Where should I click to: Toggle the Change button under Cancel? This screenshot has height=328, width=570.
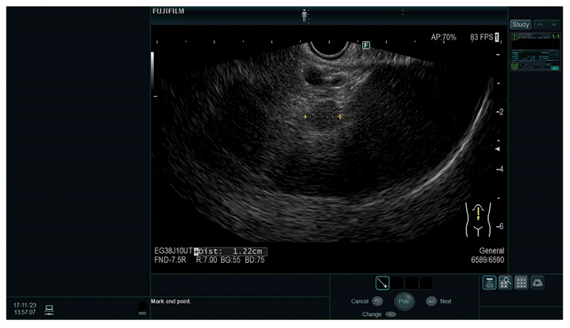(391, 314)
